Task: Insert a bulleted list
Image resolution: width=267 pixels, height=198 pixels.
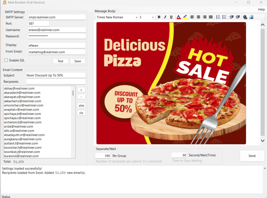Action: pos(224,17)
